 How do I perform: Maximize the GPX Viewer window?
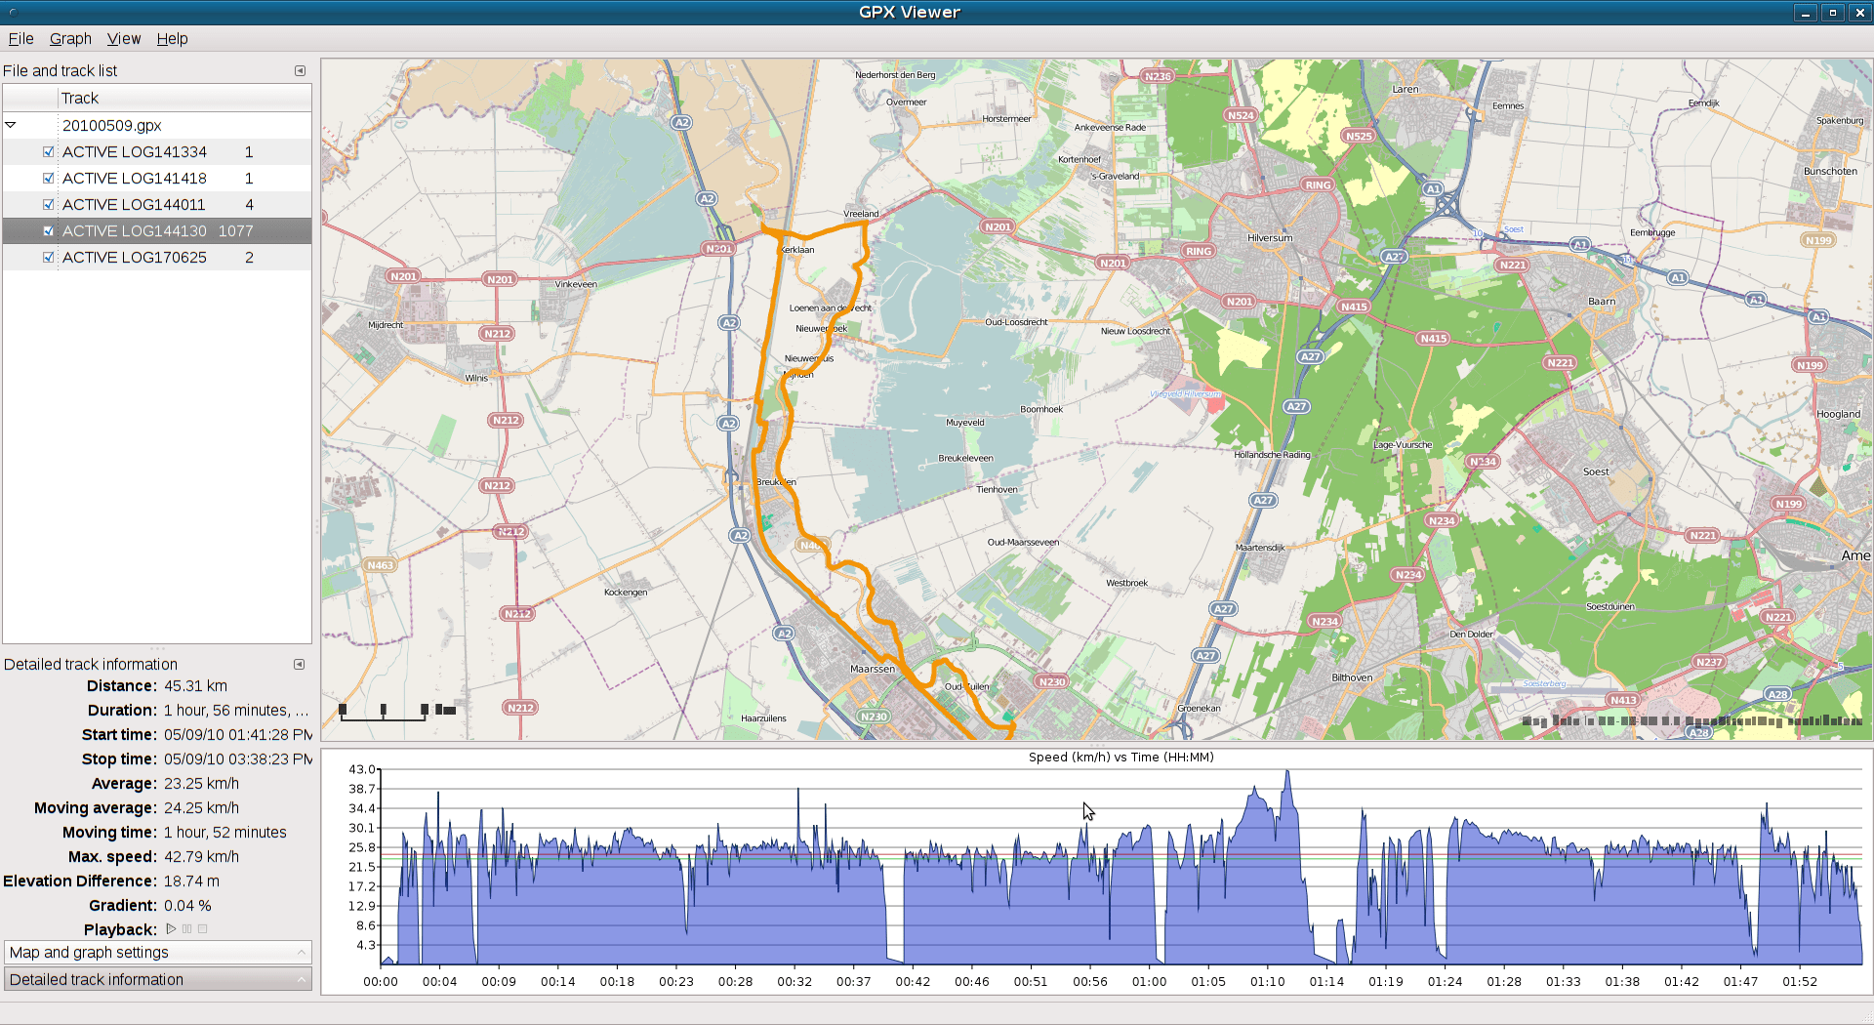[x=1832, y=13]
